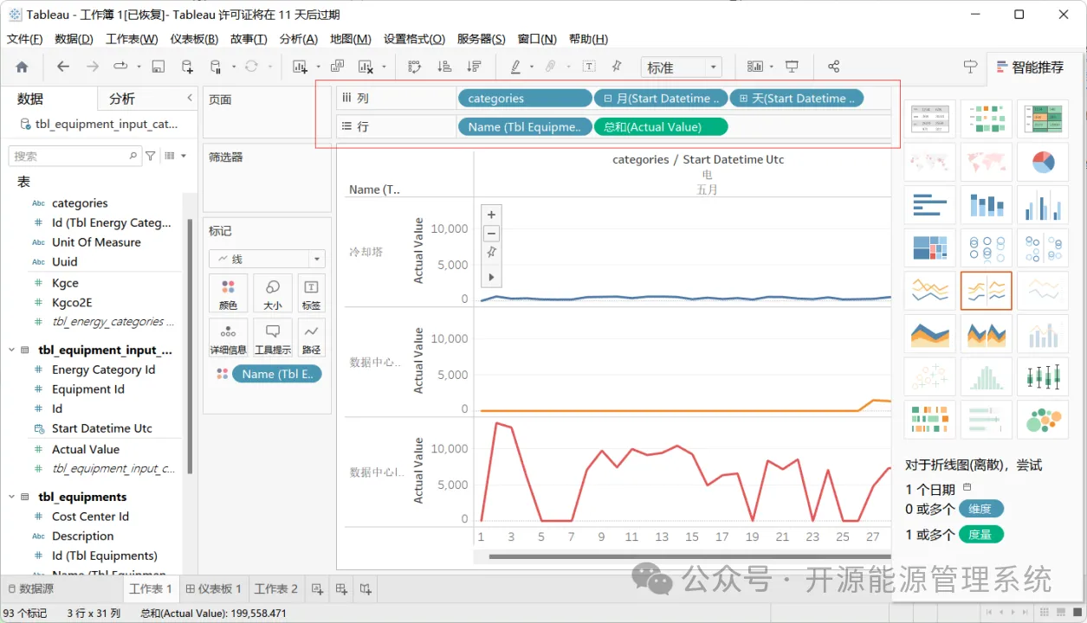Toggle the 智能推荐 Show Me panel
This screenshot has width=1087, height=623.
click(x=1030, y=67)
